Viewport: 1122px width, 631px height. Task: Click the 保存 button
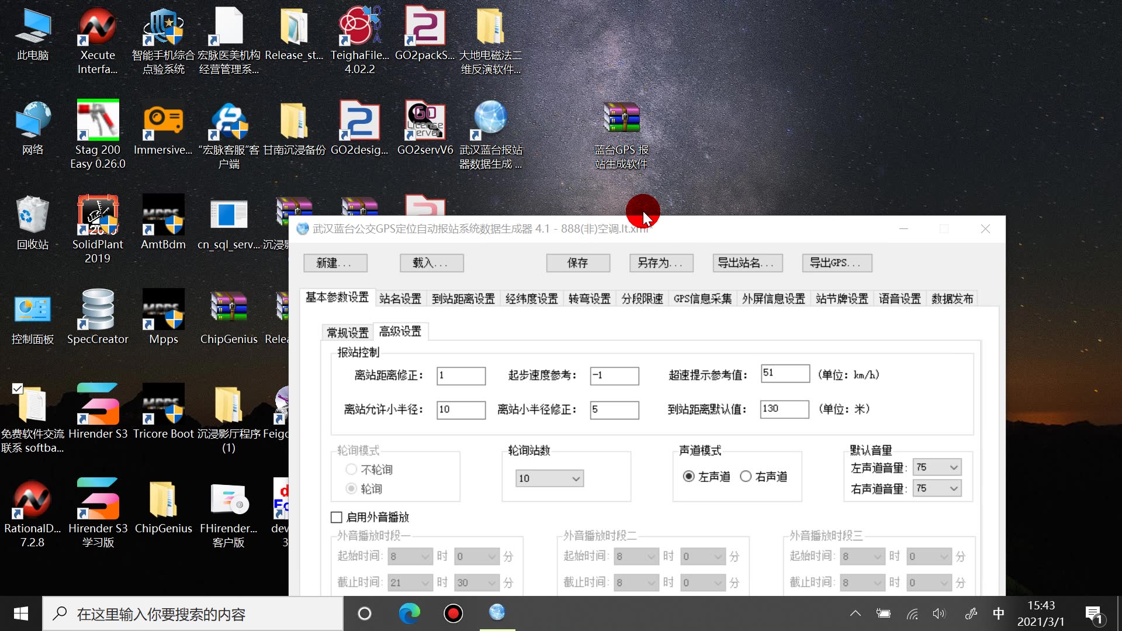pos(579,263)
